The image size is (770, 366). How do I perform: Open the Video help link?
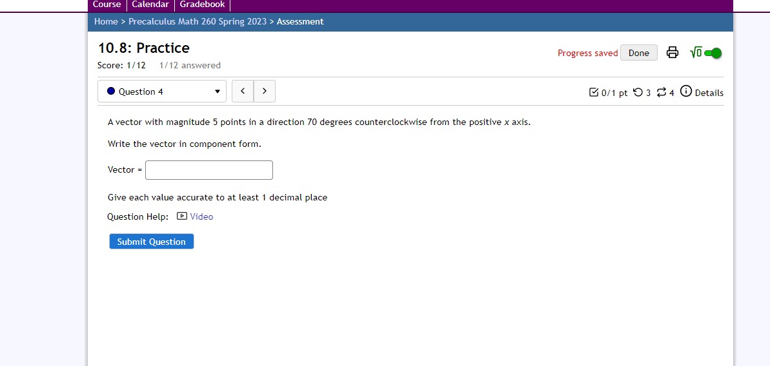click(x=201, y=217)
